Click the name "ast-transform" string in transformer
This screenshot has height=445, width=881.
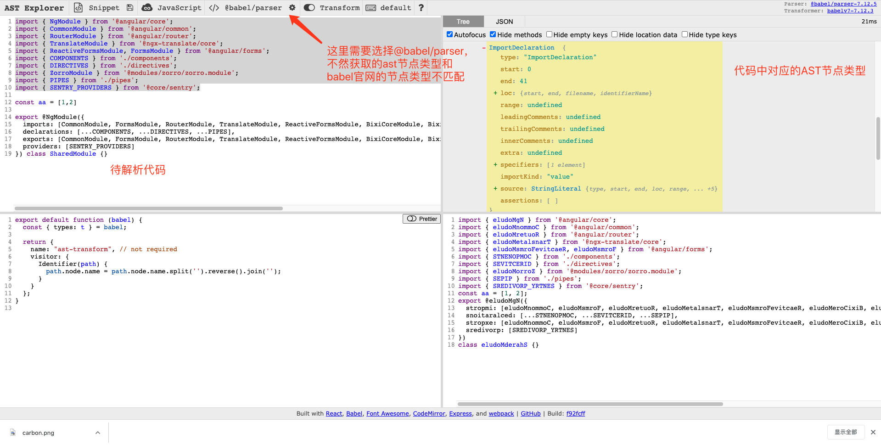83,249
